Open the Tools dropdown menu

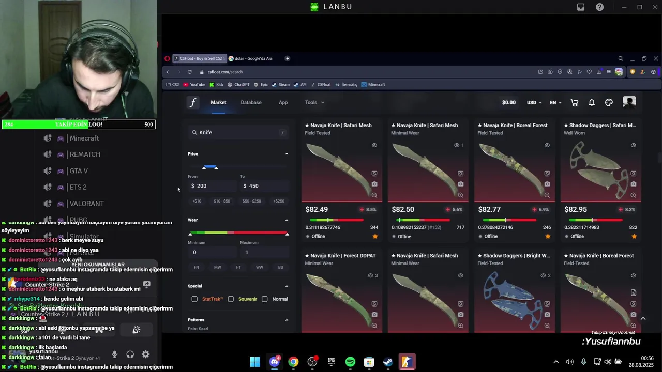[x=314, y=102]
